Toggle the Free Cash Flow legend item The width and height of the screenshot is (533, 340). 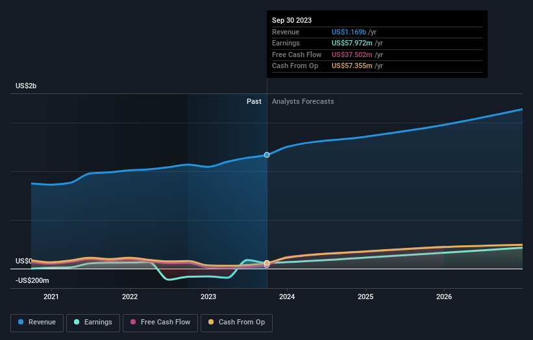coord(160,322)
